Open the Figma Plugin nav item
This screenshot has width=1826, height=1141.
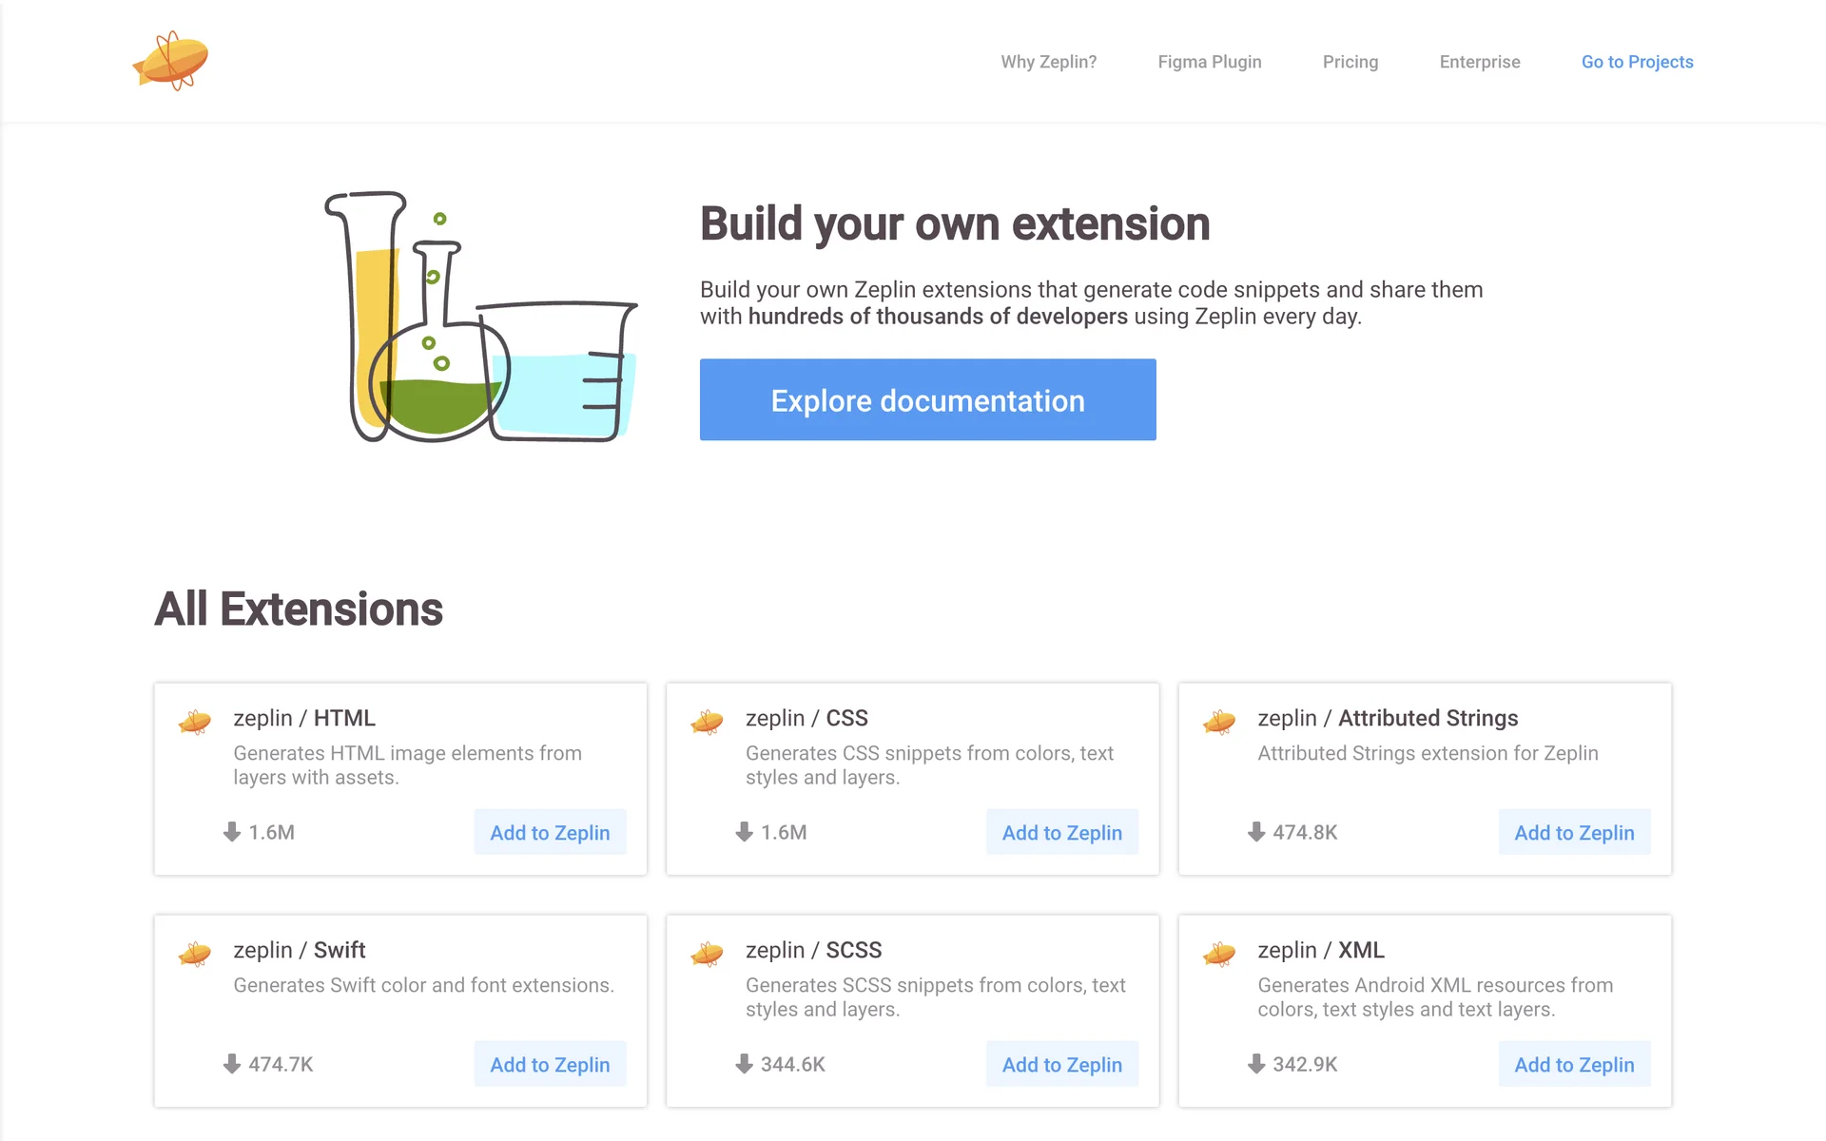click(x=1209, y=62)
